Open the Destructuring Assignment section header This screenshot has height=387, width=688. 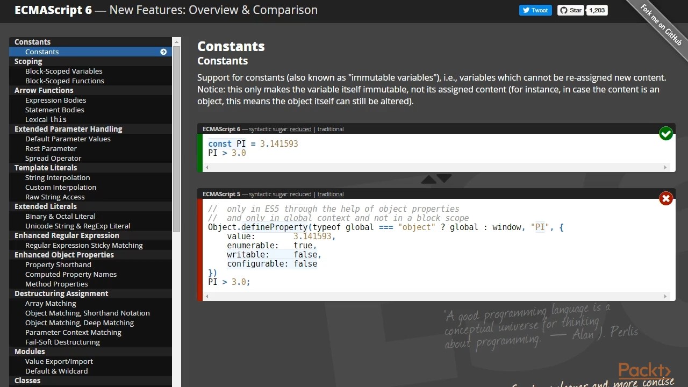(62, 293)
